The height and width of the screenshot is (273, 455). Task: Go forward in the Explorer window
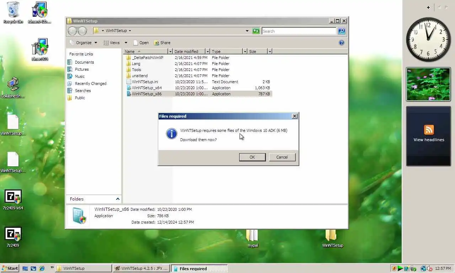coord(82,31)
